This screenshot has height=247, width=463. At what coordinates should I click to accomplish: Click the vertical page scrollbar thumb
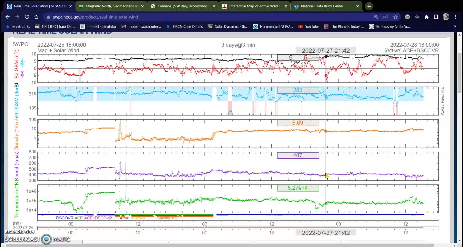coord(459,73)
